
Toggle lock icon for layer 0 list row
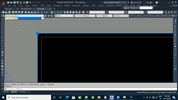[14, 18]
